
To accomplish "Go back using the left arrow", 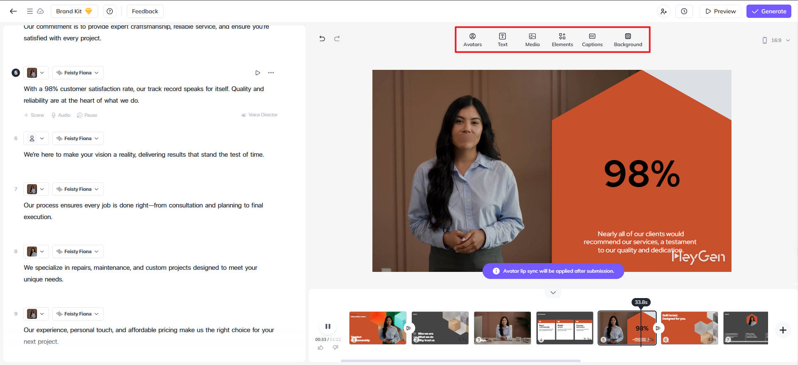I will point(13,11).
